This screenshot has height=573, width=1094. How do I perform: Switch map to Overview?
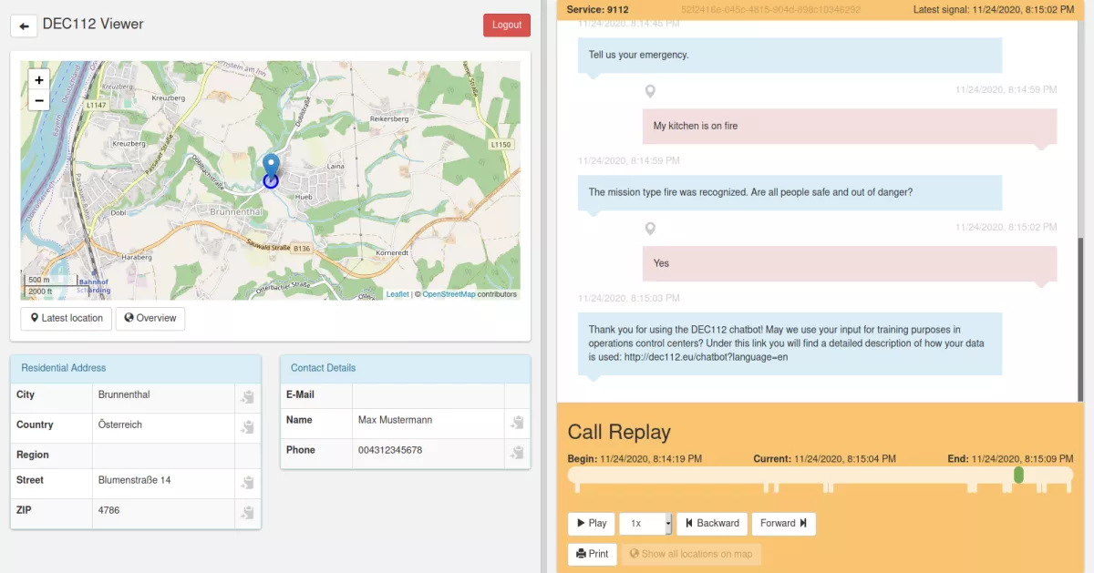[x=150, y=319]
